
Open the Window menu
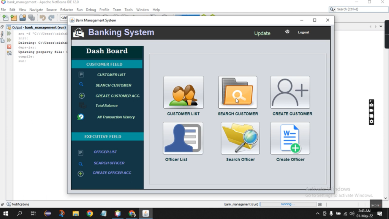coord(142,9)
